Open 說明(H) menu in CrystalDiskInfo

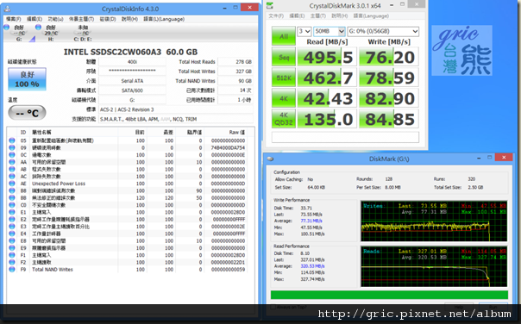(129, 19)
